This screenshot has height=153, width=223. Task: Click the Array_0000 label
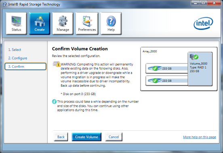click(x=149, y=51)
